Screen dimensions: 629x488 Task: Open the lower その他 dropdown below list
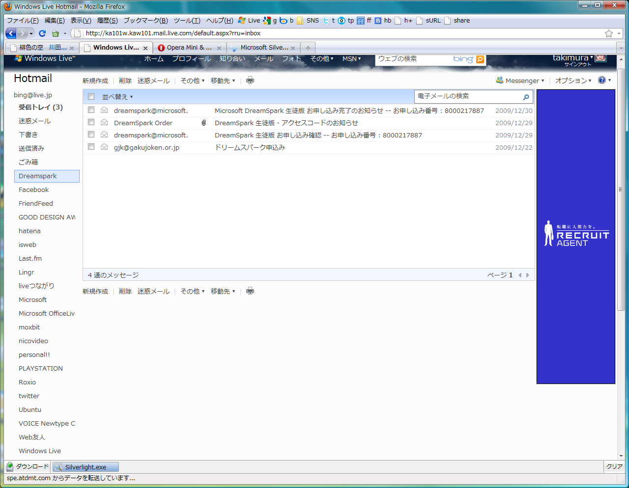[192, 291]
